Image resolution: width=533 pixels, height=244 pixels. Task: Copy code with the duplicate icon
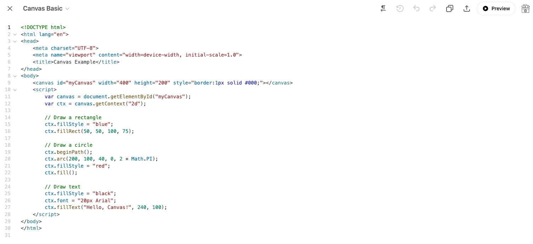click(x=450, y=8)
